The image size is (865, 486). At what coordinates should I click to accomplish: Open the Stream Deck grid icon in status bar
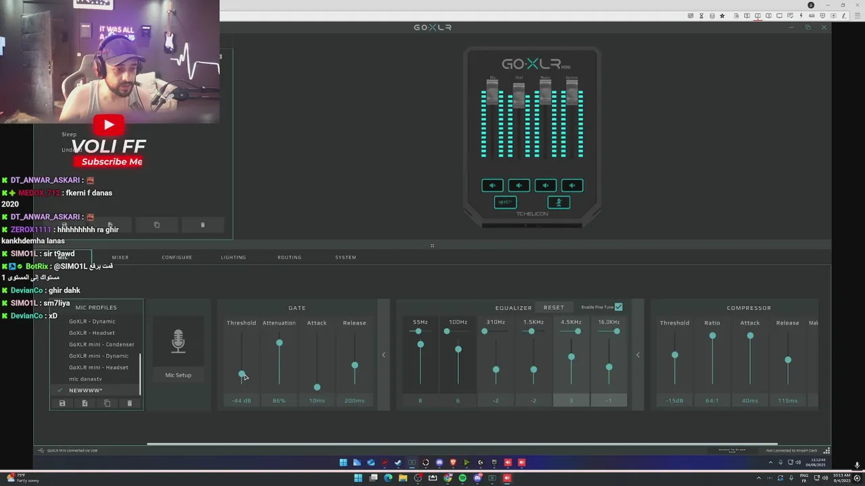pos(826,450)
